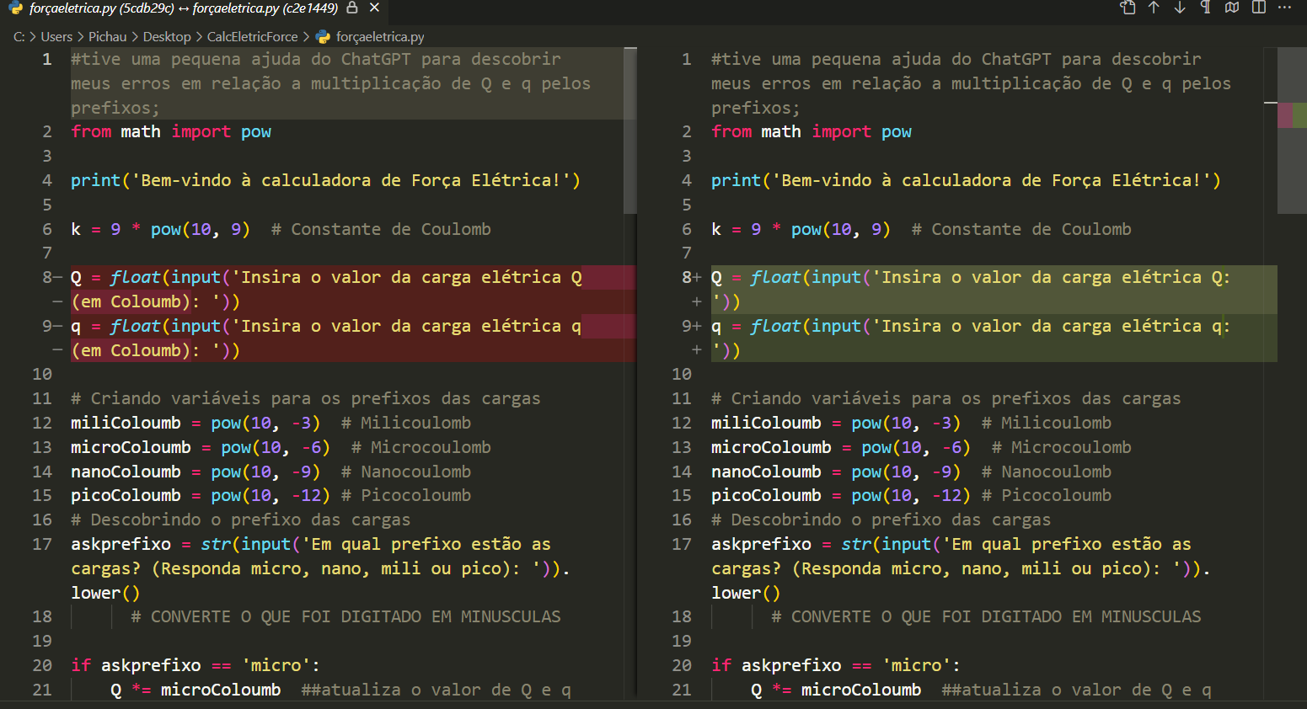Click 'Desktop' breadcrumb segment

click(x=167, y=37)
